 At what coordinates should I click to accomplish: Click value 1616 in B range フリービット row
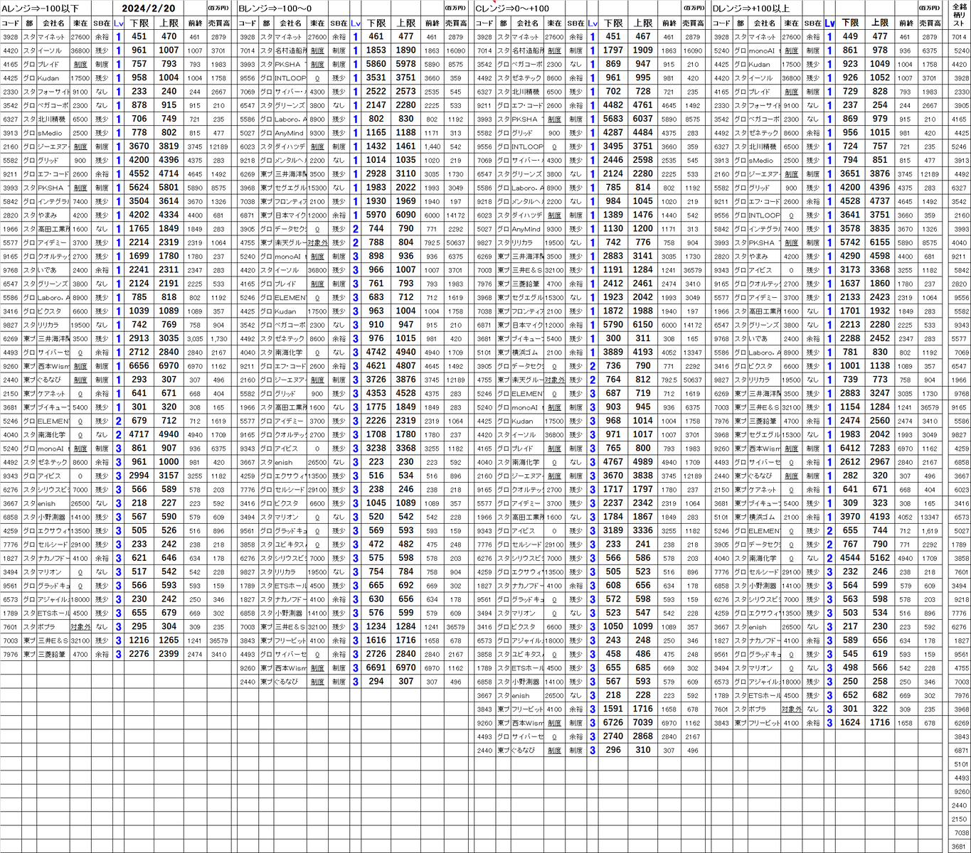tap(376, 640)
